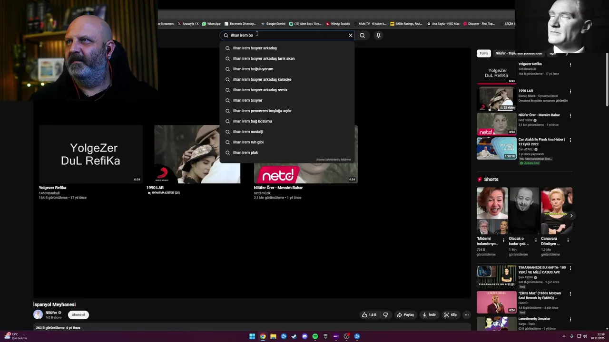
Task: Open options for 'Canavara Dönüşen' Short
Action: (568, 240)
